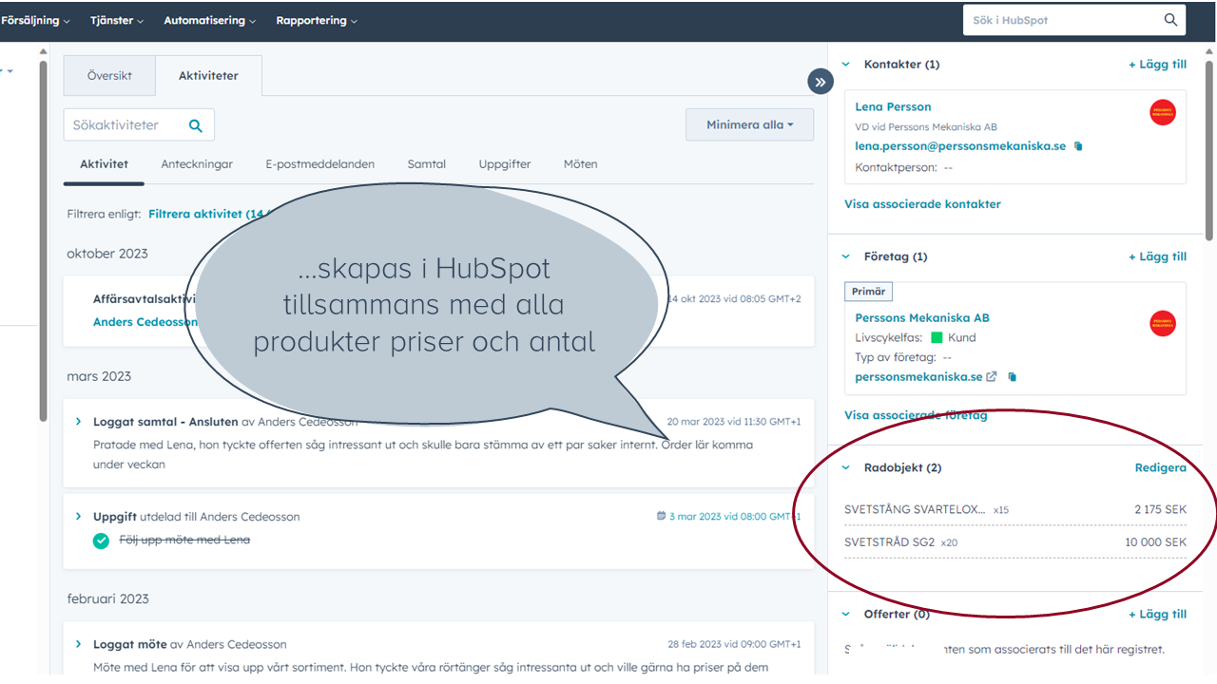Open perssonsmekaniska.se website link
The image size is (1217, 684).
click(918, 377)
